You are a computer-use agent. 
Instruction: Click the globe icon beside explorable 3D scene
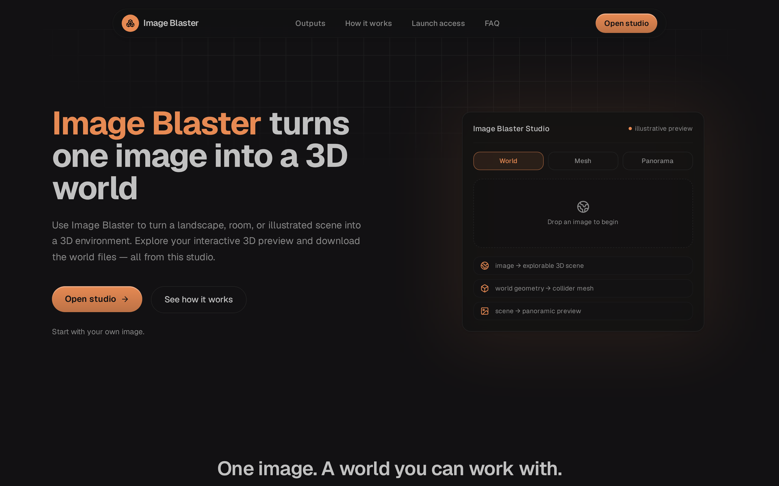(485, 266)
